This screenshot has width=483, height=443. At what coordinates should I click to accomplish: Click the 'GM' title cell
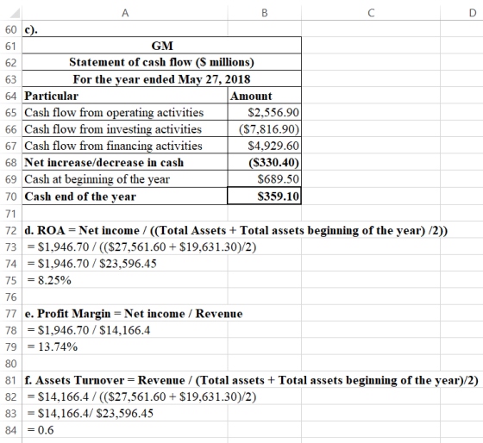coord(162,46)
